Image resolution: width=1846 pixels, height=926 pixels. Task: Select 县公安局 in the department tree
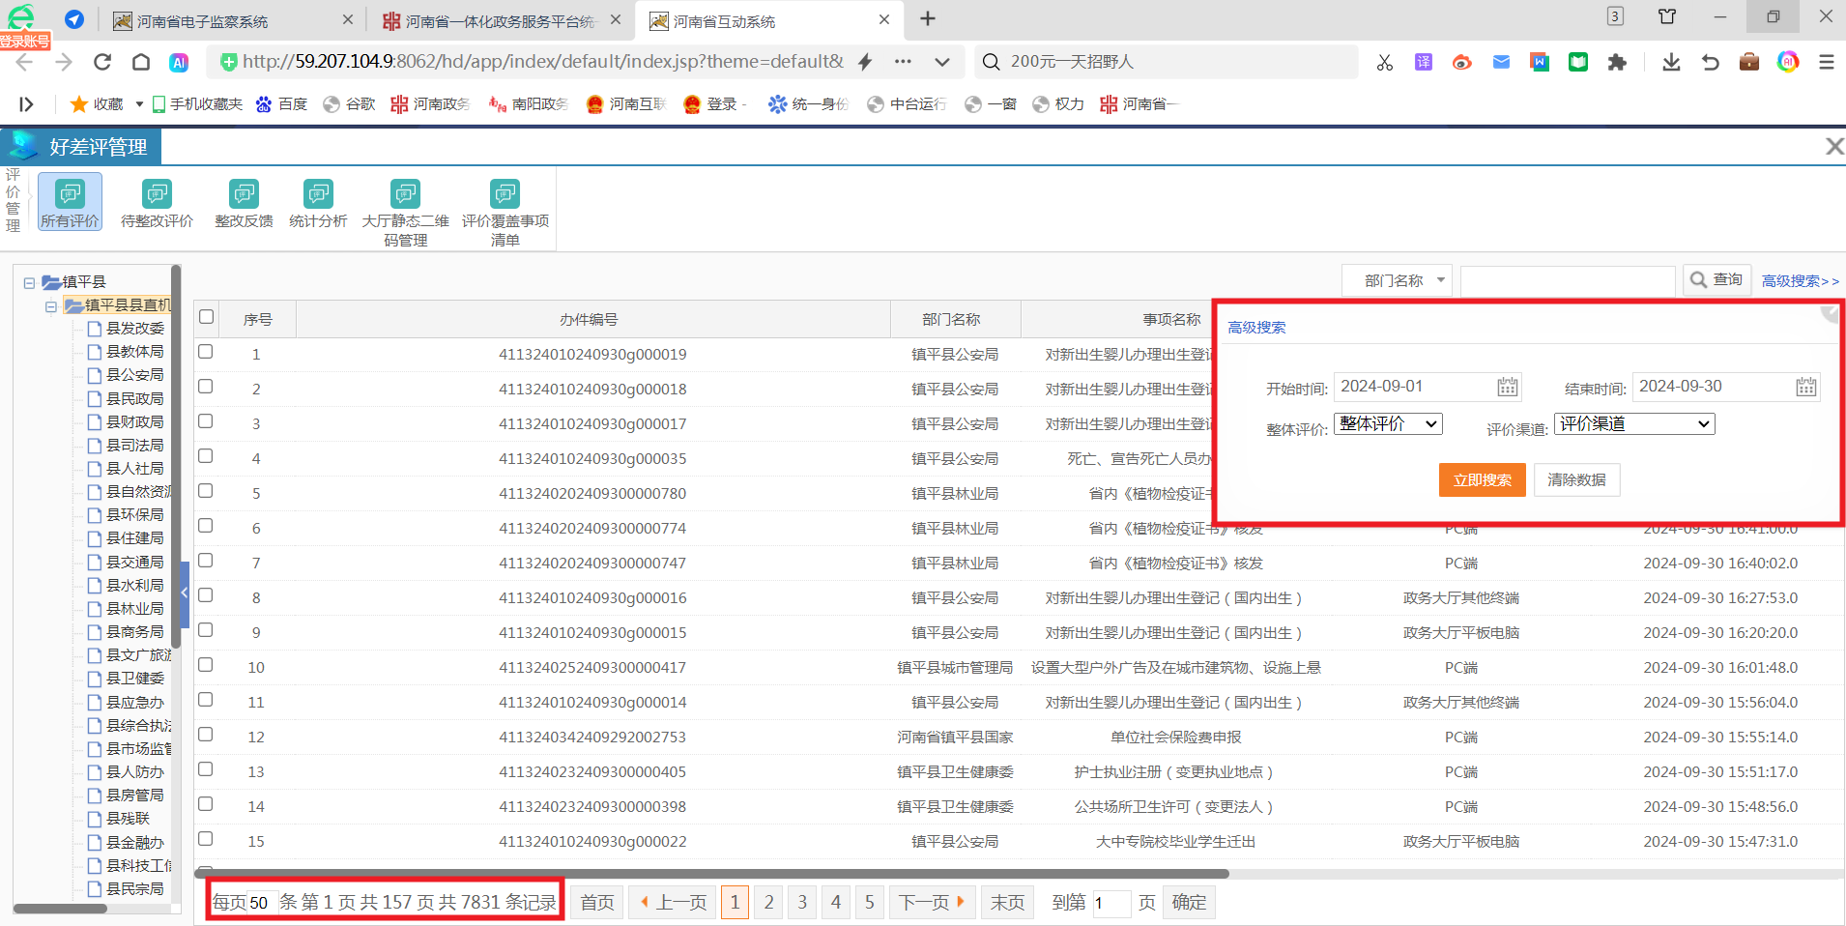tap(134, 375)
